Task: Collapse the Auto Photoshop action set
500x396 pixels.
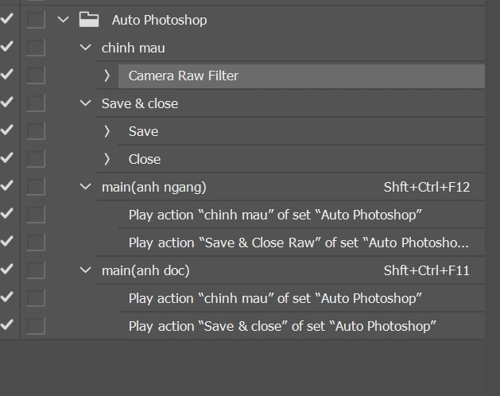Action: tap(64, 20)
